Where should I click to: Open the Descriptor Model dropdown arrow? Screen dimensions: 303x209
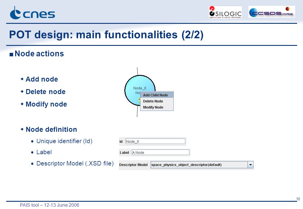point(251,165)
